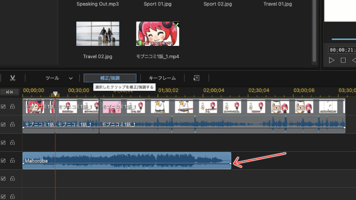Toggle lock on the fifth track
The image size is (356, 200).
(13, 179)
